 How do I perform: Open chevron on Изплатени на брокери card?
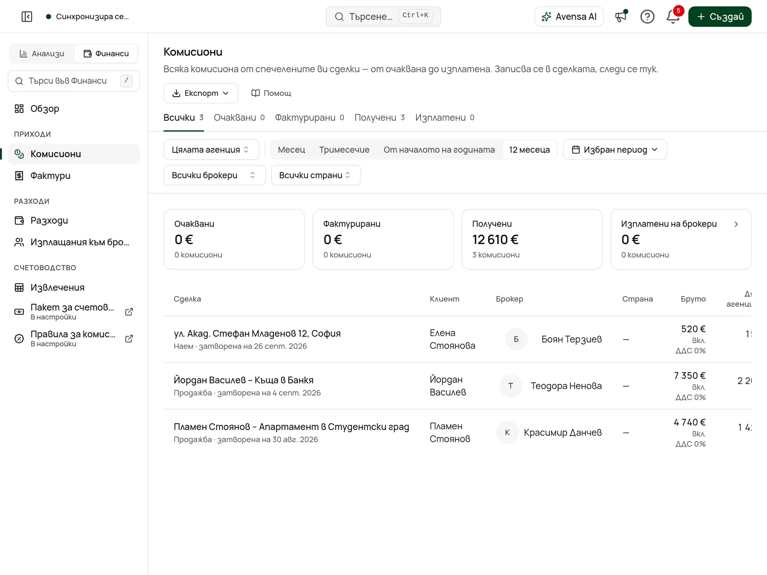[x=736, y=224]
